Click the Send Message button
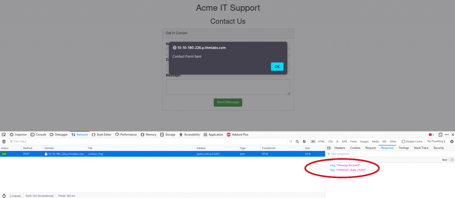Viewport: 455px width, 198px height. (227, 102)
